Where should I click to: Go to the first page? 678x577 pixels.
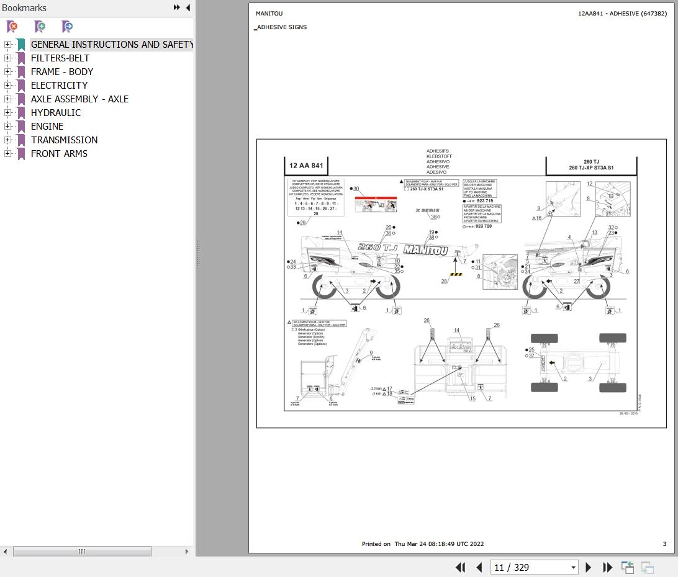461,567
